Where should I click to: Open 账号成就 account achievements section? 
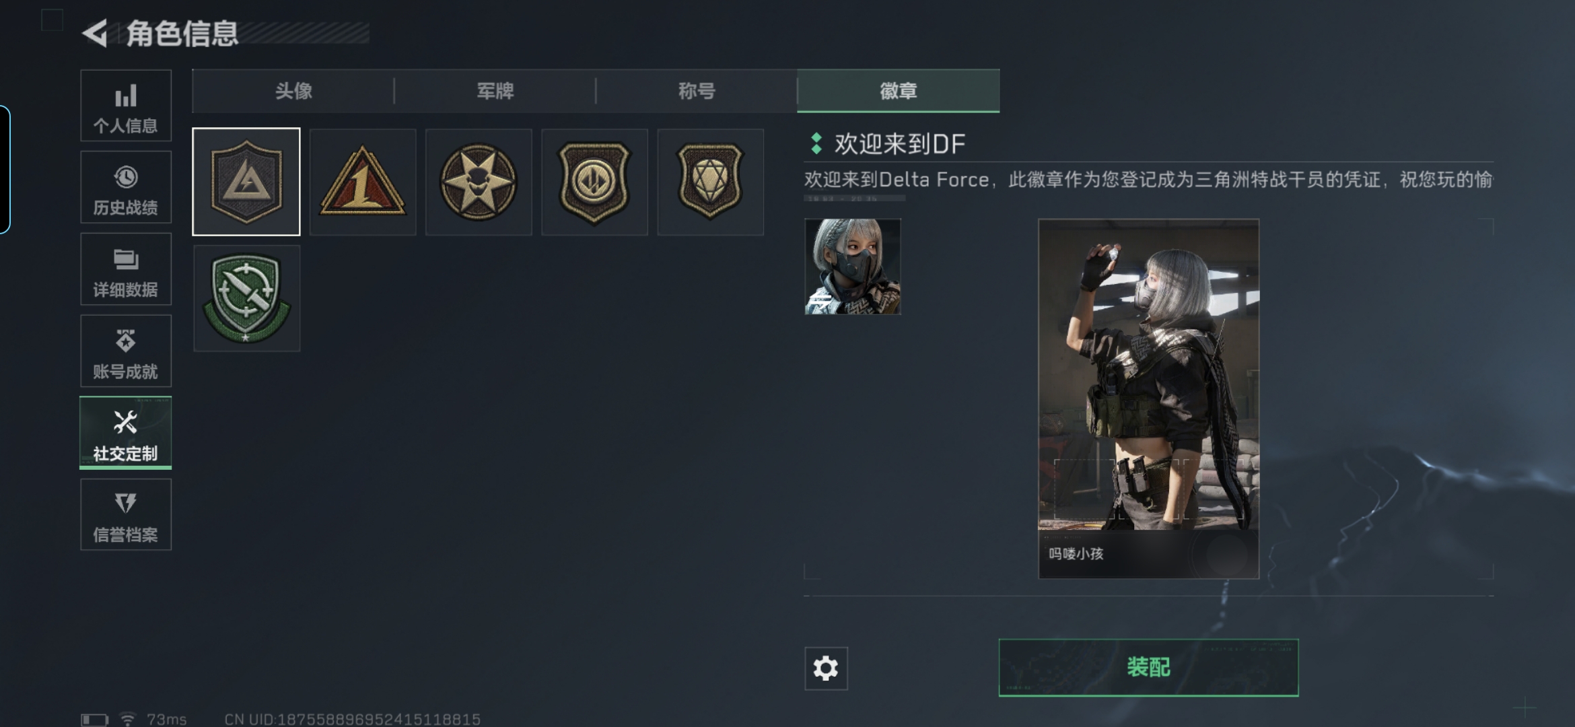tap(126, 351)
